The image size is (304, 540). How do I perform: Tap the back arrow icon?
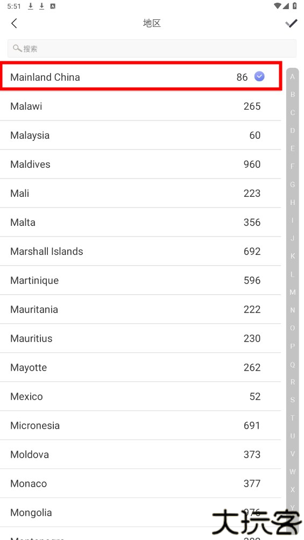click(14, 24)
